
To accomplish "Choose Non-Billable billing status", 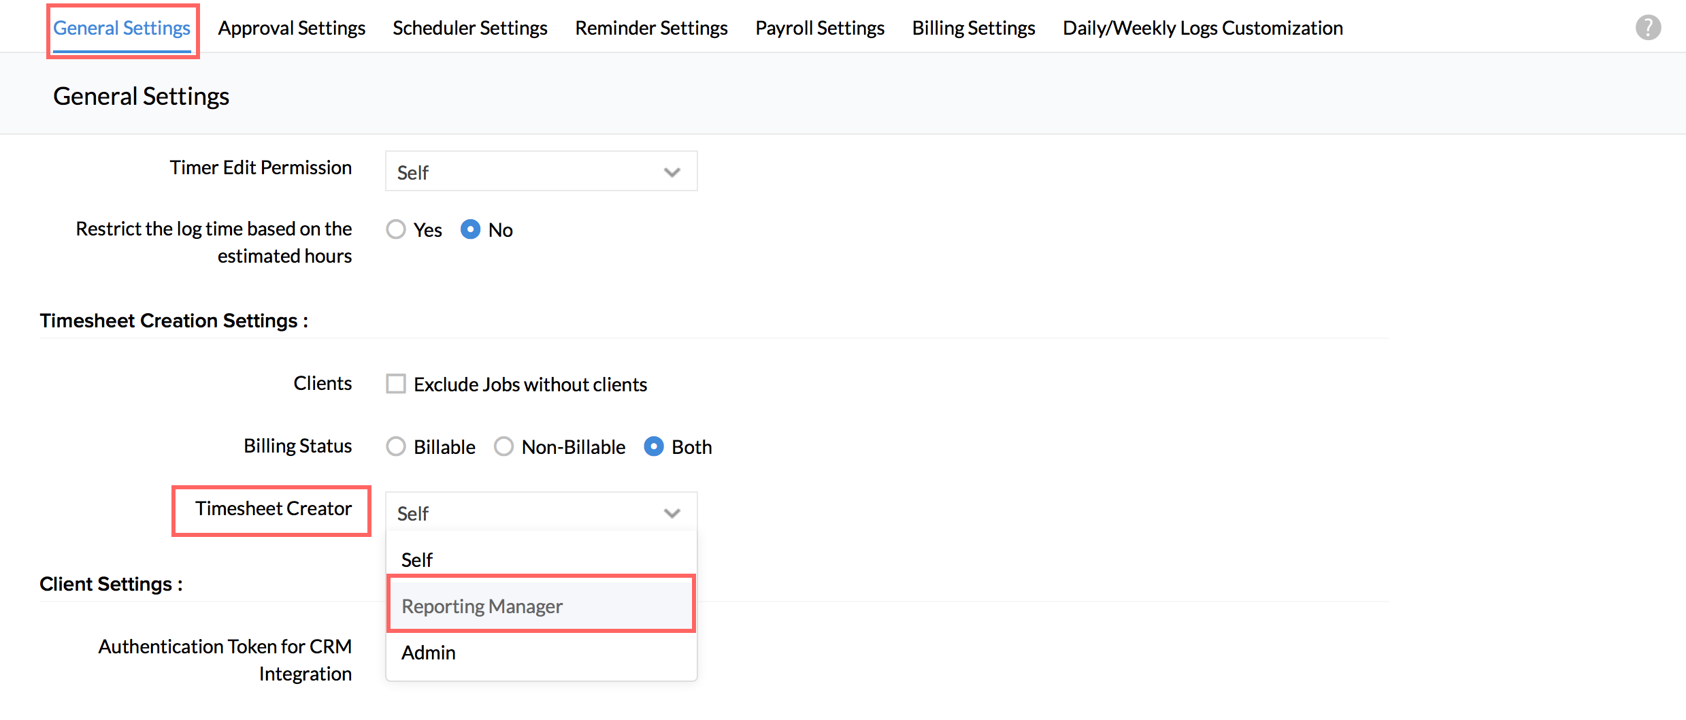I will click(x=503, y=446).
